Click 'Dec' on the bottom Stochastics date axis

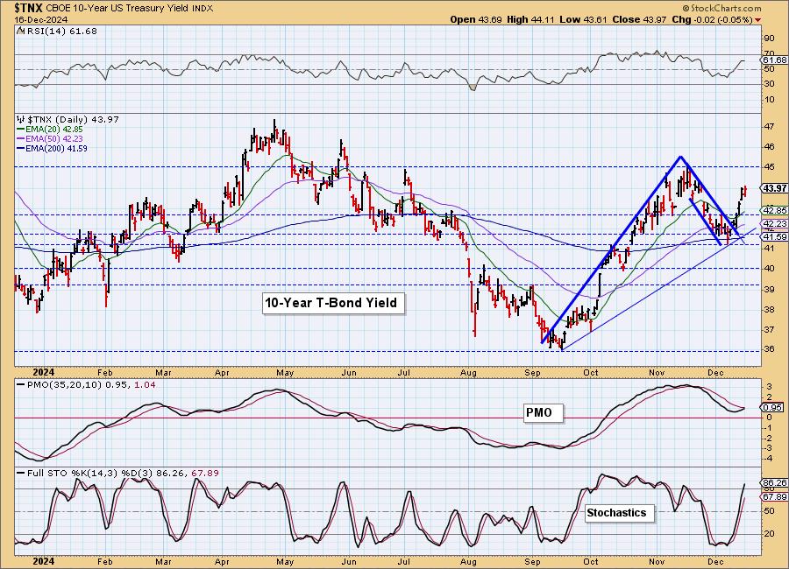coord(715,562)
